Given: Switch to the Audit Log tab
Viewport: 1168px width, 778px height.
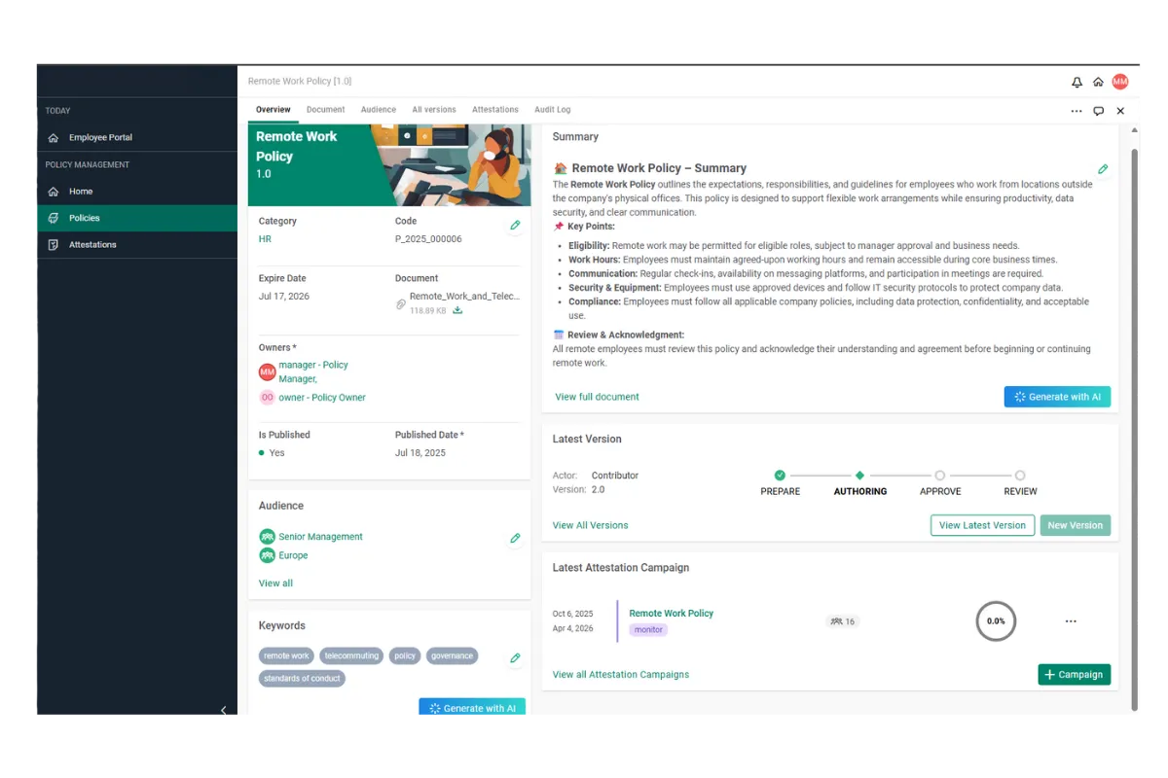Looking at the screenshot, I should [552, 110].
